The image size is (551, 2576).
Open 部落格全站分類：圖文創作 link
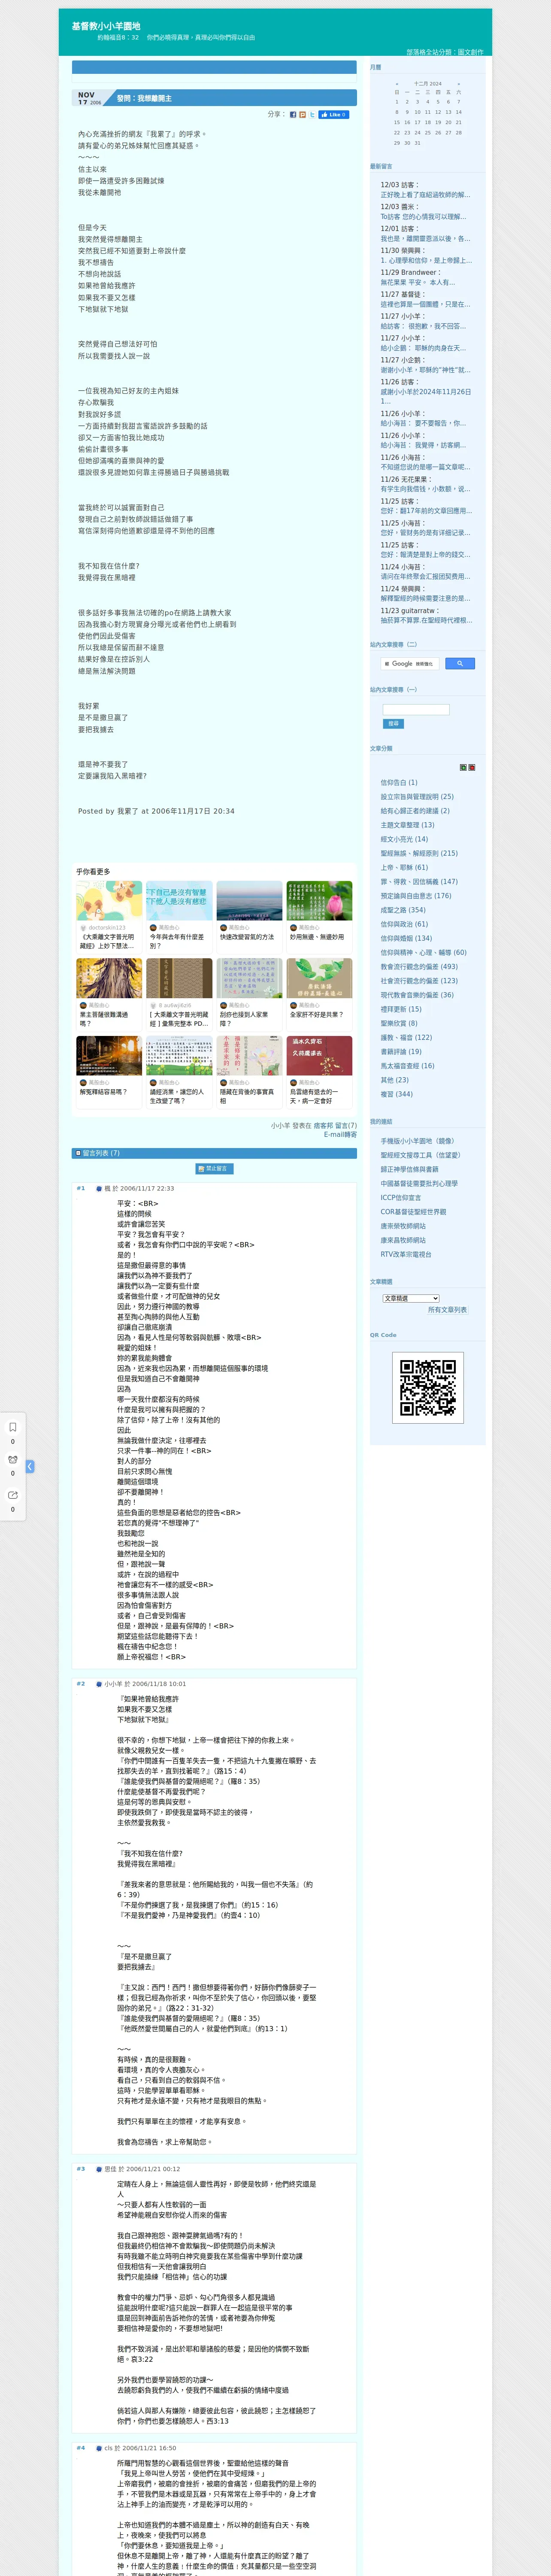click(445, 52)
